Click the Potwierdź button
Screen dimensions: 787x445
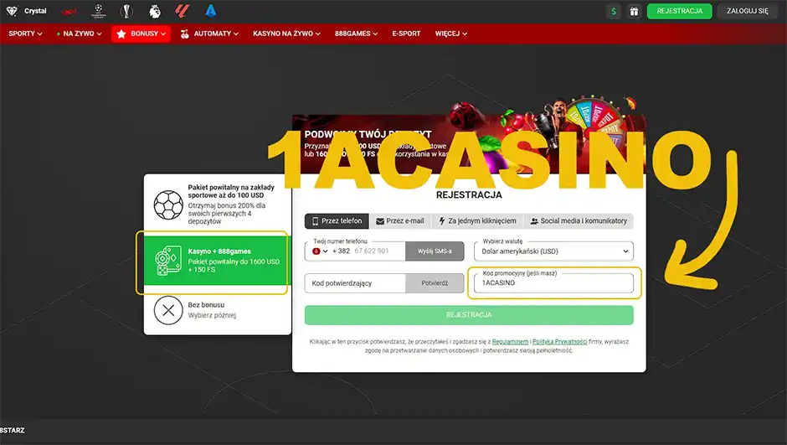(x=435, y=283)
